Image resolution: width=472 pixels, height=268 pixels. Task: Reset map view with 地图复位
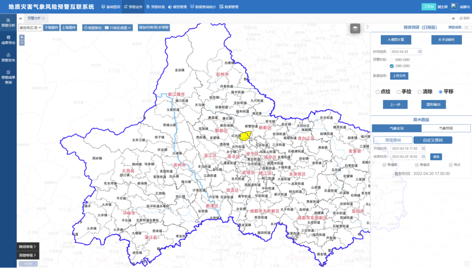tap(93, 28)
